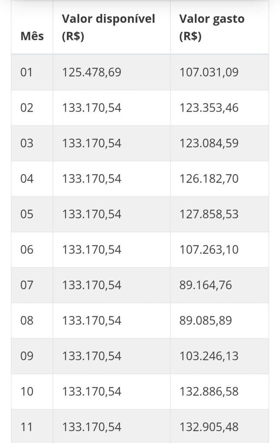Click the spent amount 123.084,59

tap(209, 143)
